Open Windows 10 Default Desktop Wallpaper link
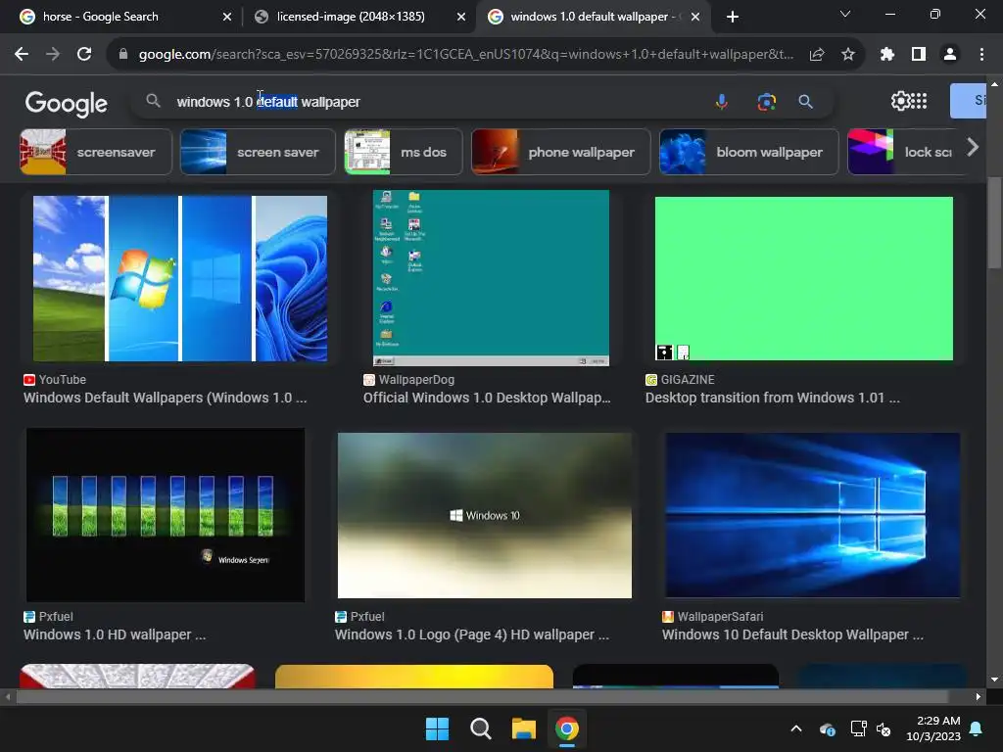Screen dimensions: 1003x752 click(792, 634)
